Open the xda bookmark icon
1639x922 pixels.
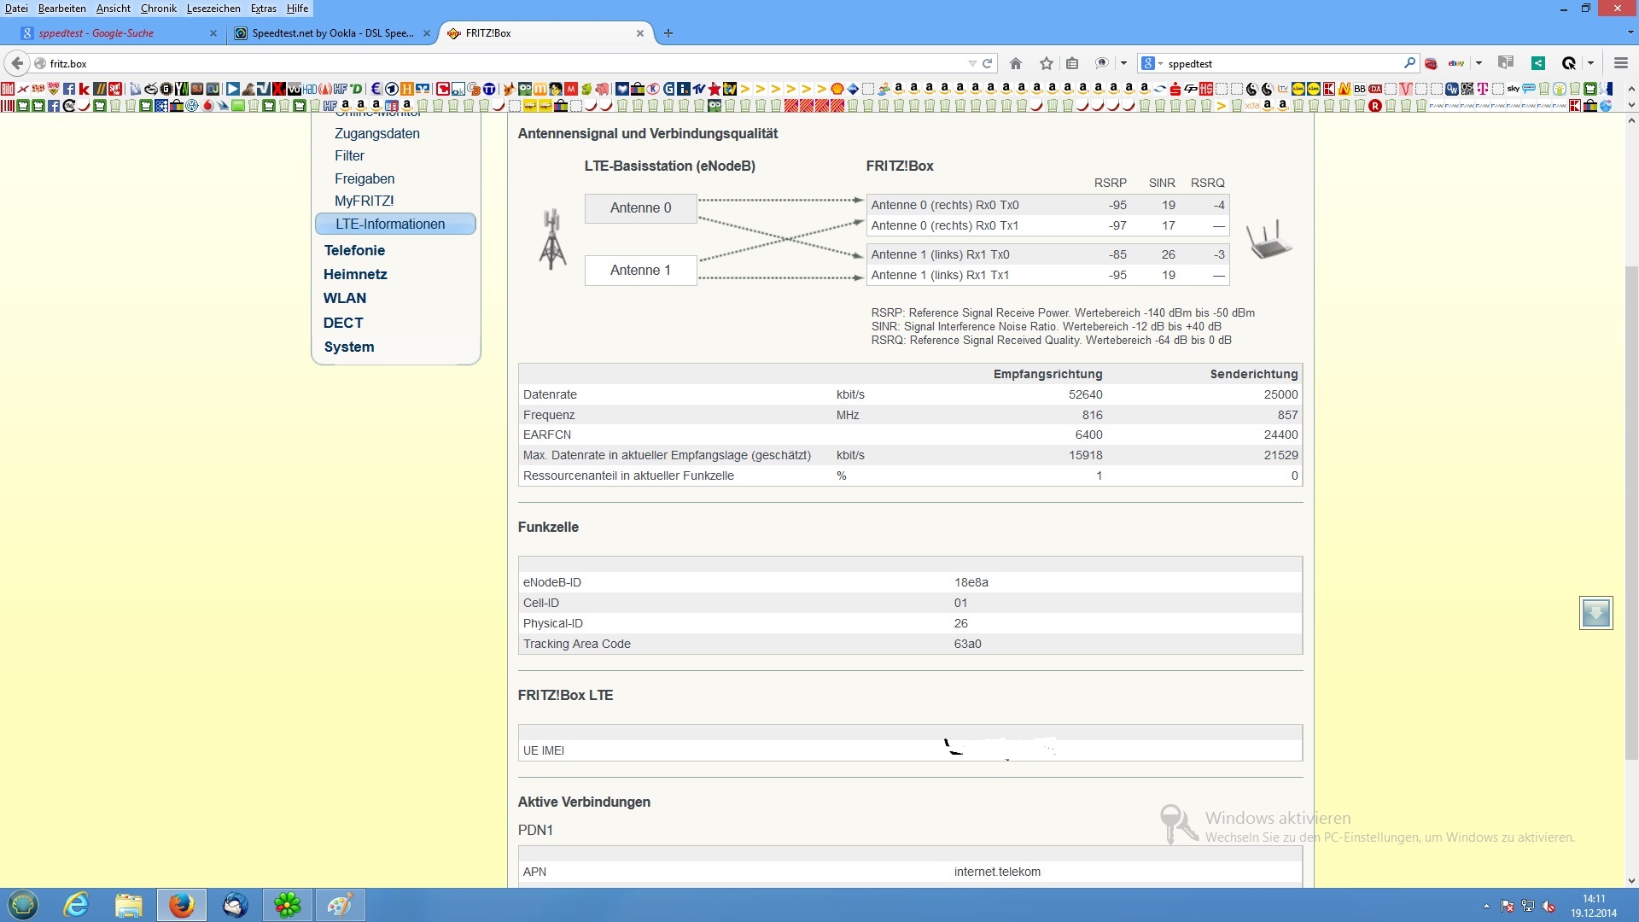tap(1252, 106)
